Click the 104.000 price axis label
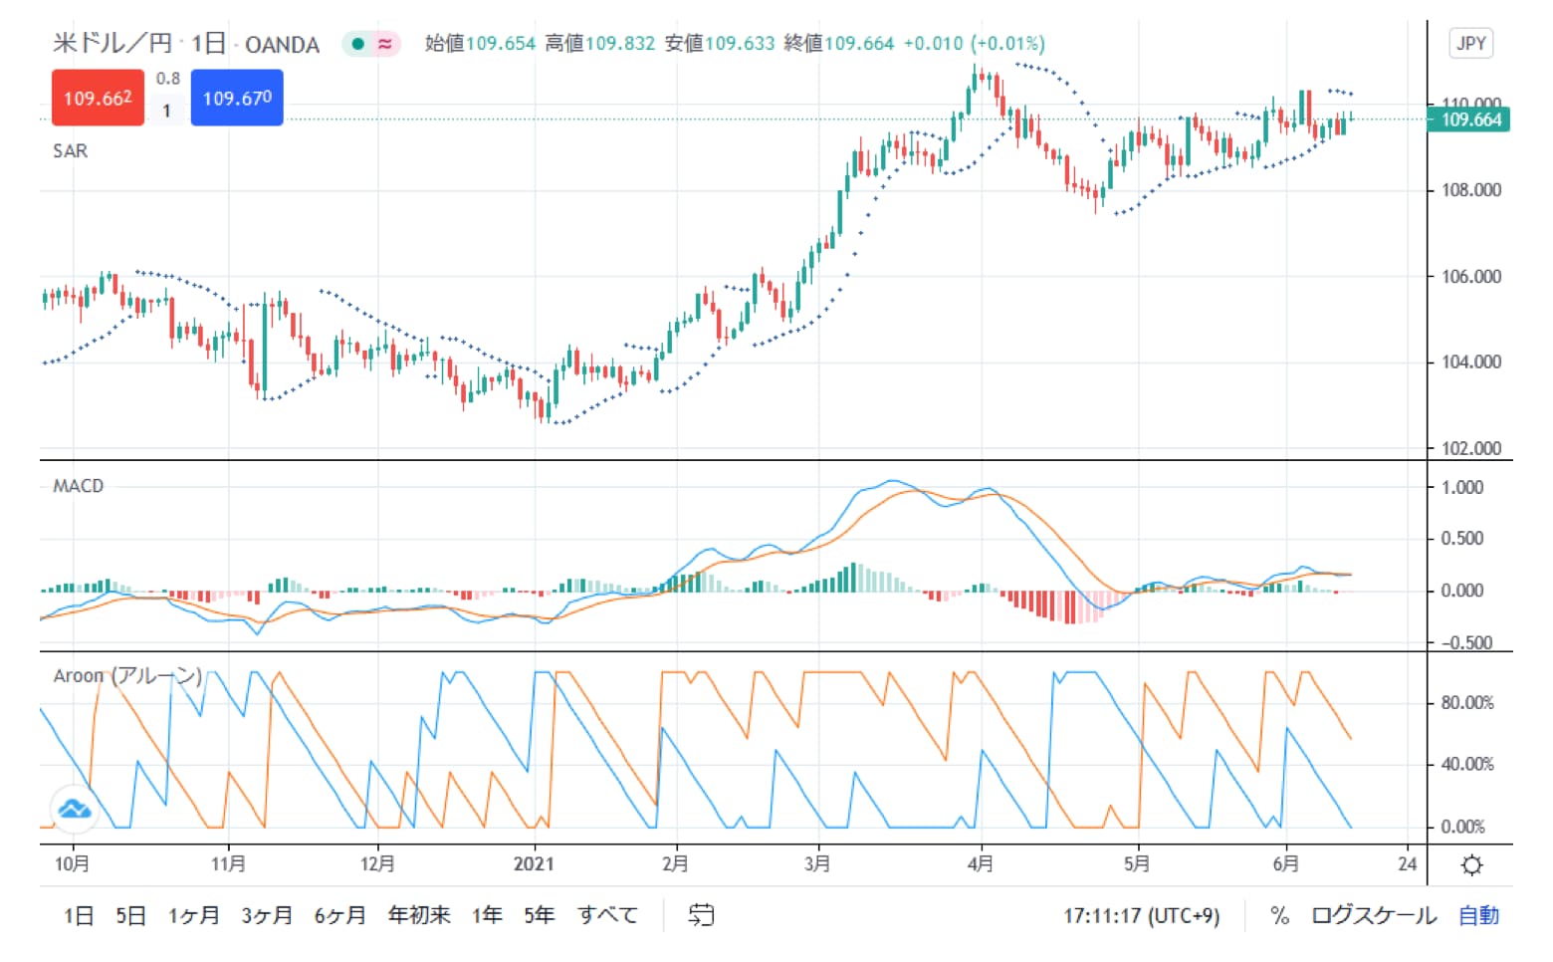 1470,362
